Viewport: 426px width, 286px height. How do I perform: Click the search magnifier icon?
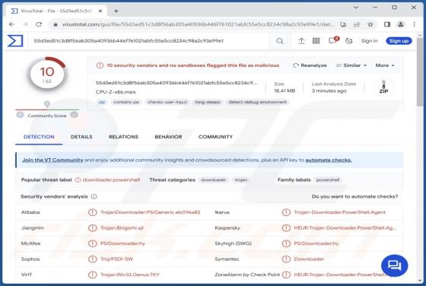(280, 41)
